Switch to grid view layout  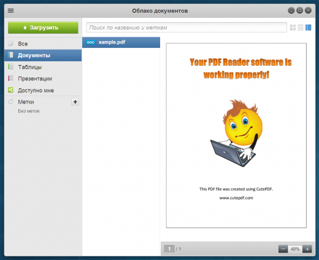293,28
